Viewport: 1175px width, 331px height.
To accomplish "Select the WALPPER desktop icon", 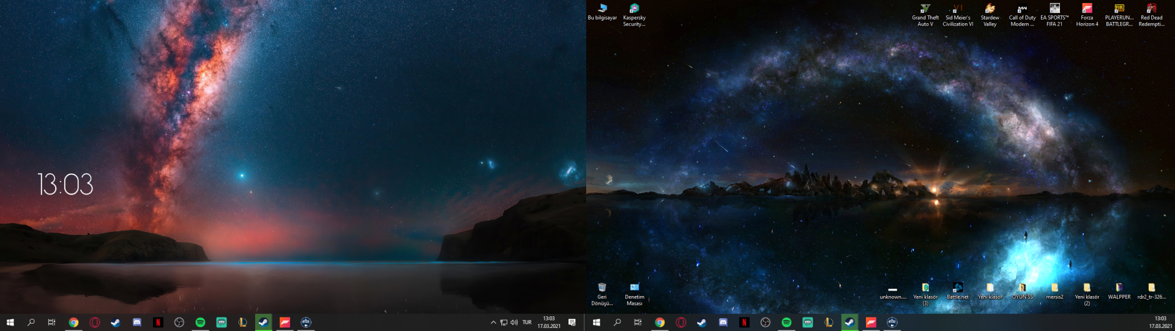I will (x=1119, y=291).
